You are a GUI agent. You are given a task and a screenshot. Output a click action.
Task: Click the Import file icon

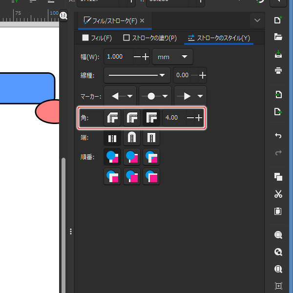pos(278,95)
